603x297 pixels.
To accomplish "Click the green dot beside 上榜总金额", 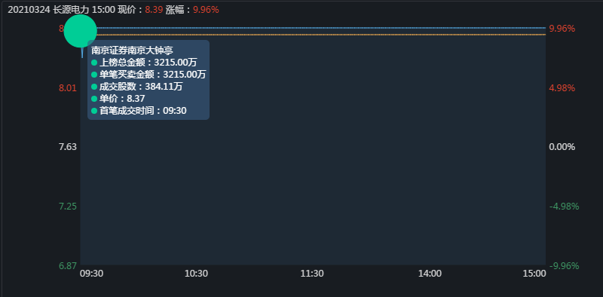I will 94,63.
